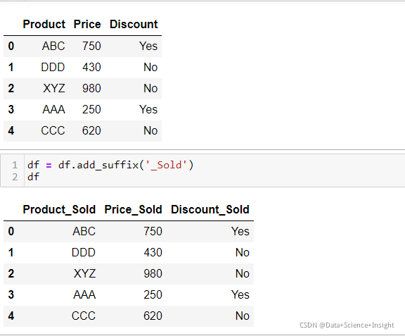Image resolution: width=405 pixels, height=336 pixels.
Task: Select the Discount_Sold column header
Action: [x=210, y=209]
